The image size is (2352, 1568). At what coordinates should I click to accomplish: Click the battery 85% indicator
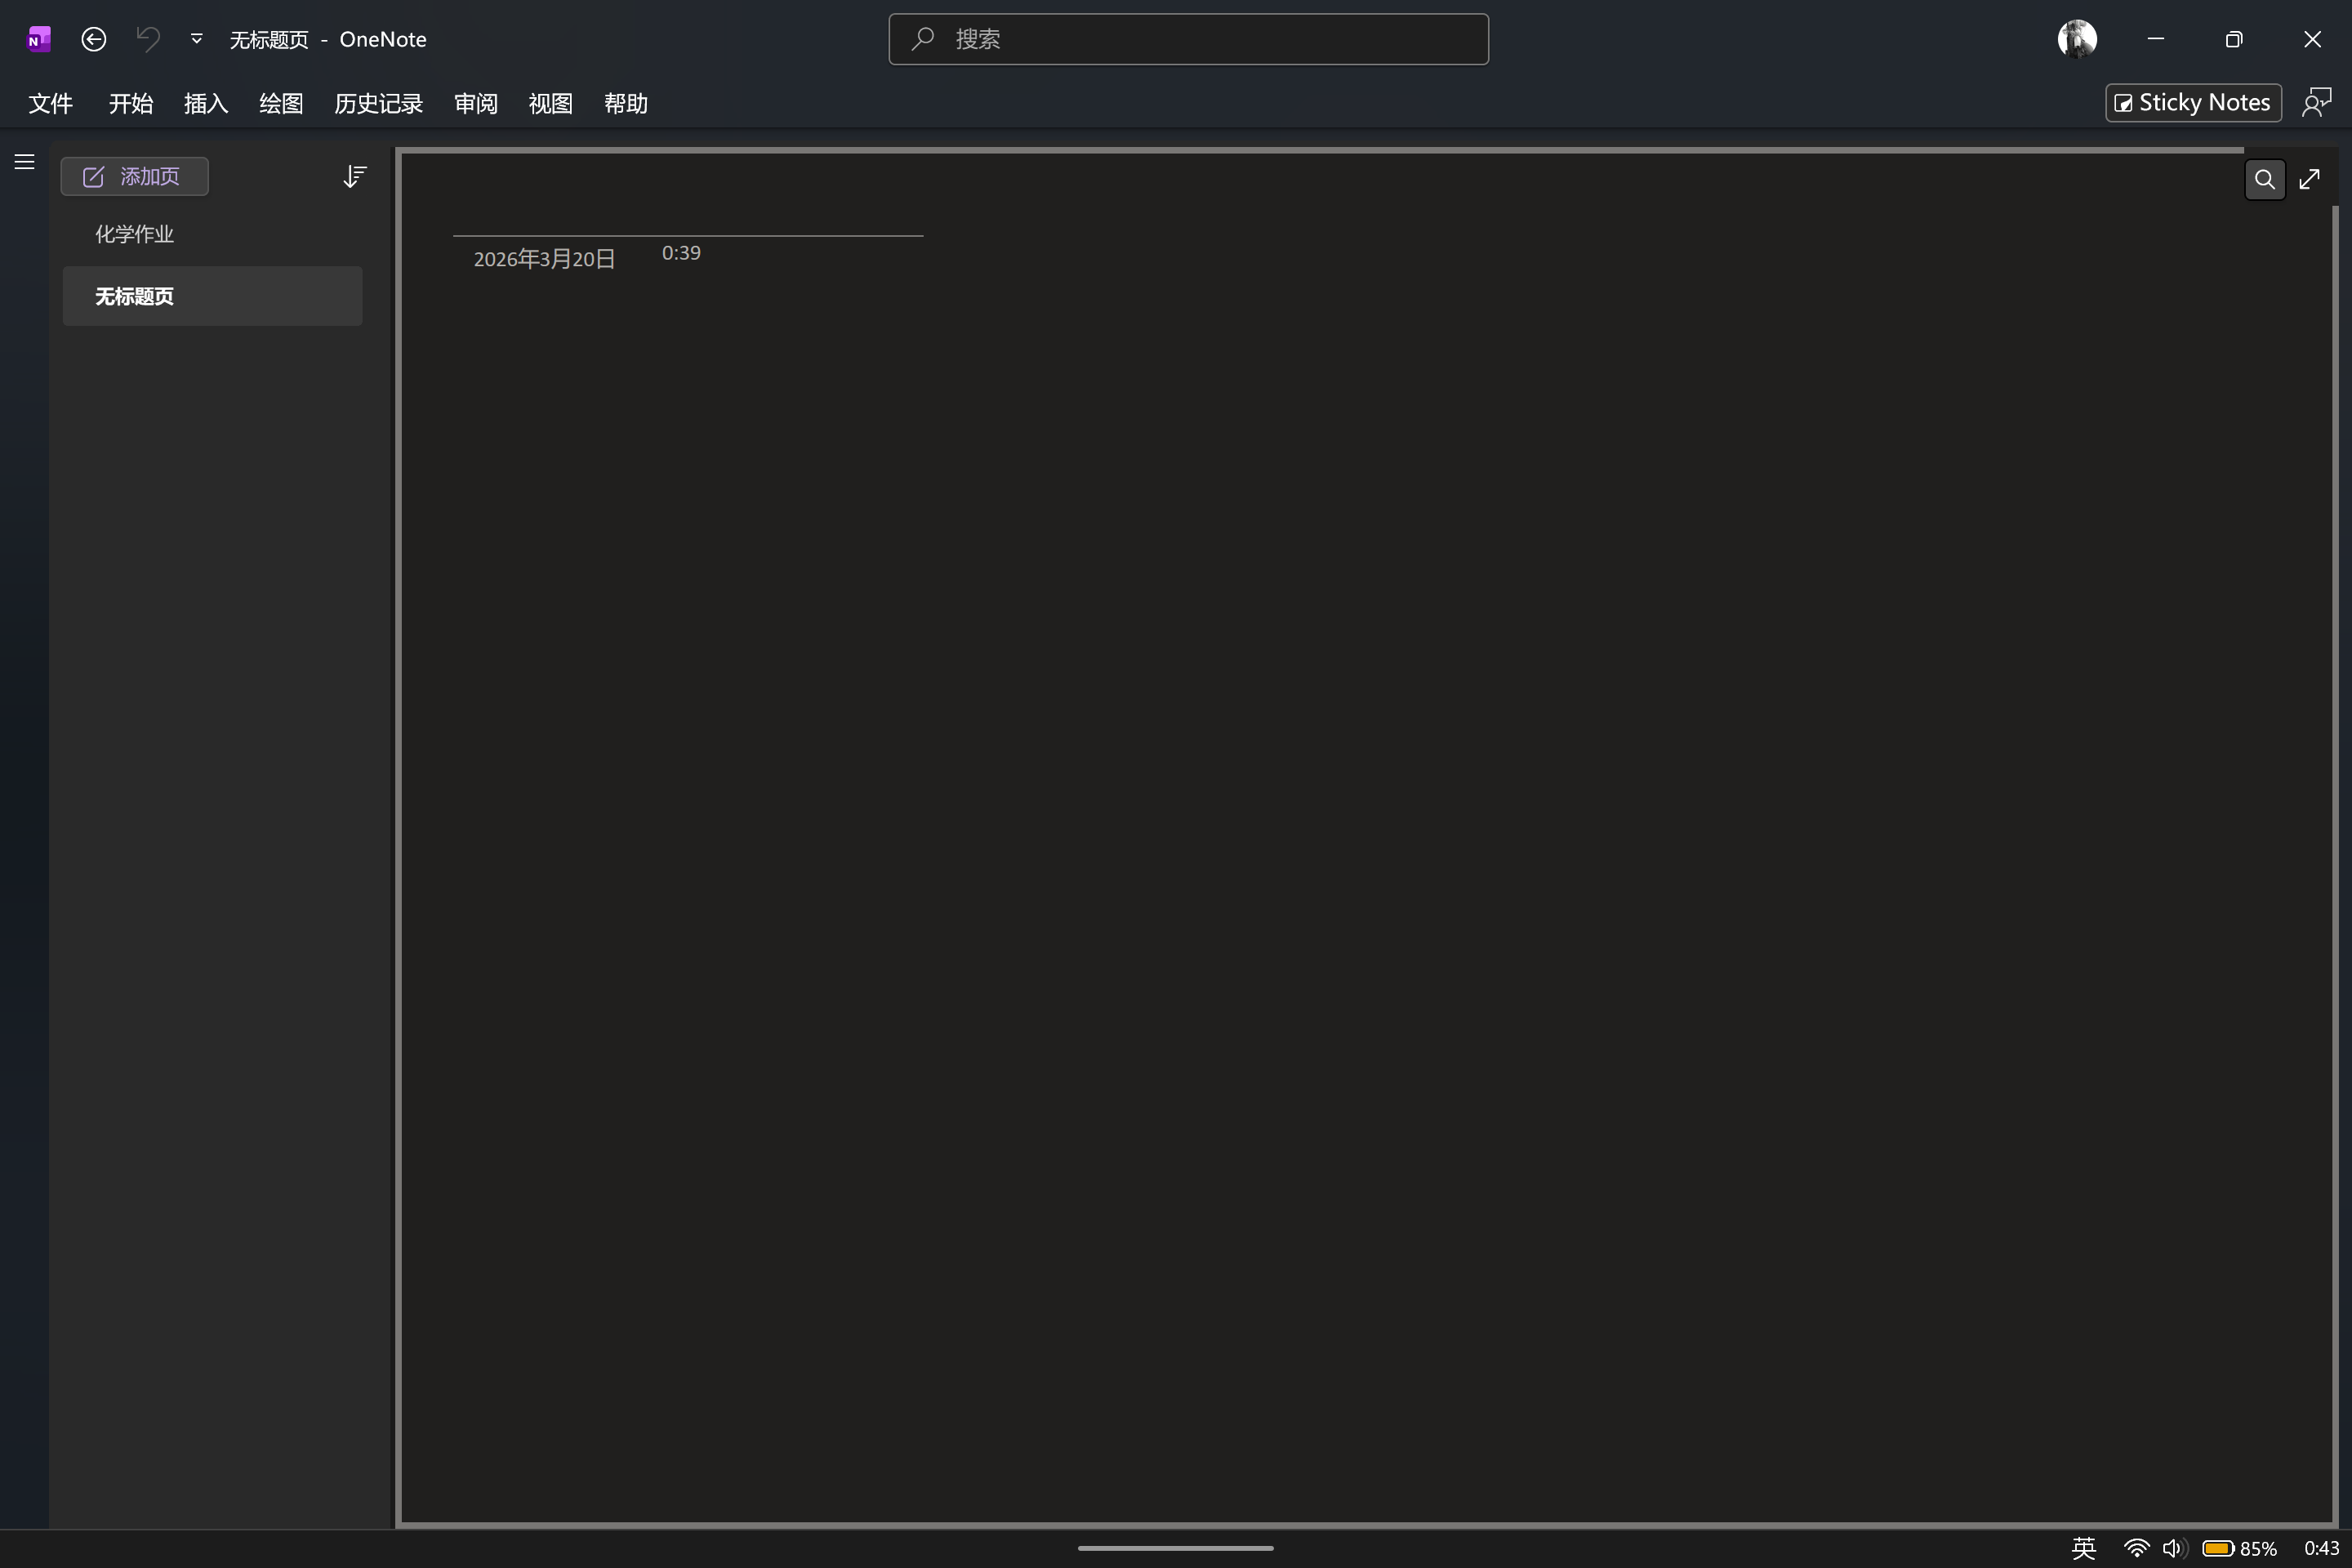click(x=2239, y=1548)
